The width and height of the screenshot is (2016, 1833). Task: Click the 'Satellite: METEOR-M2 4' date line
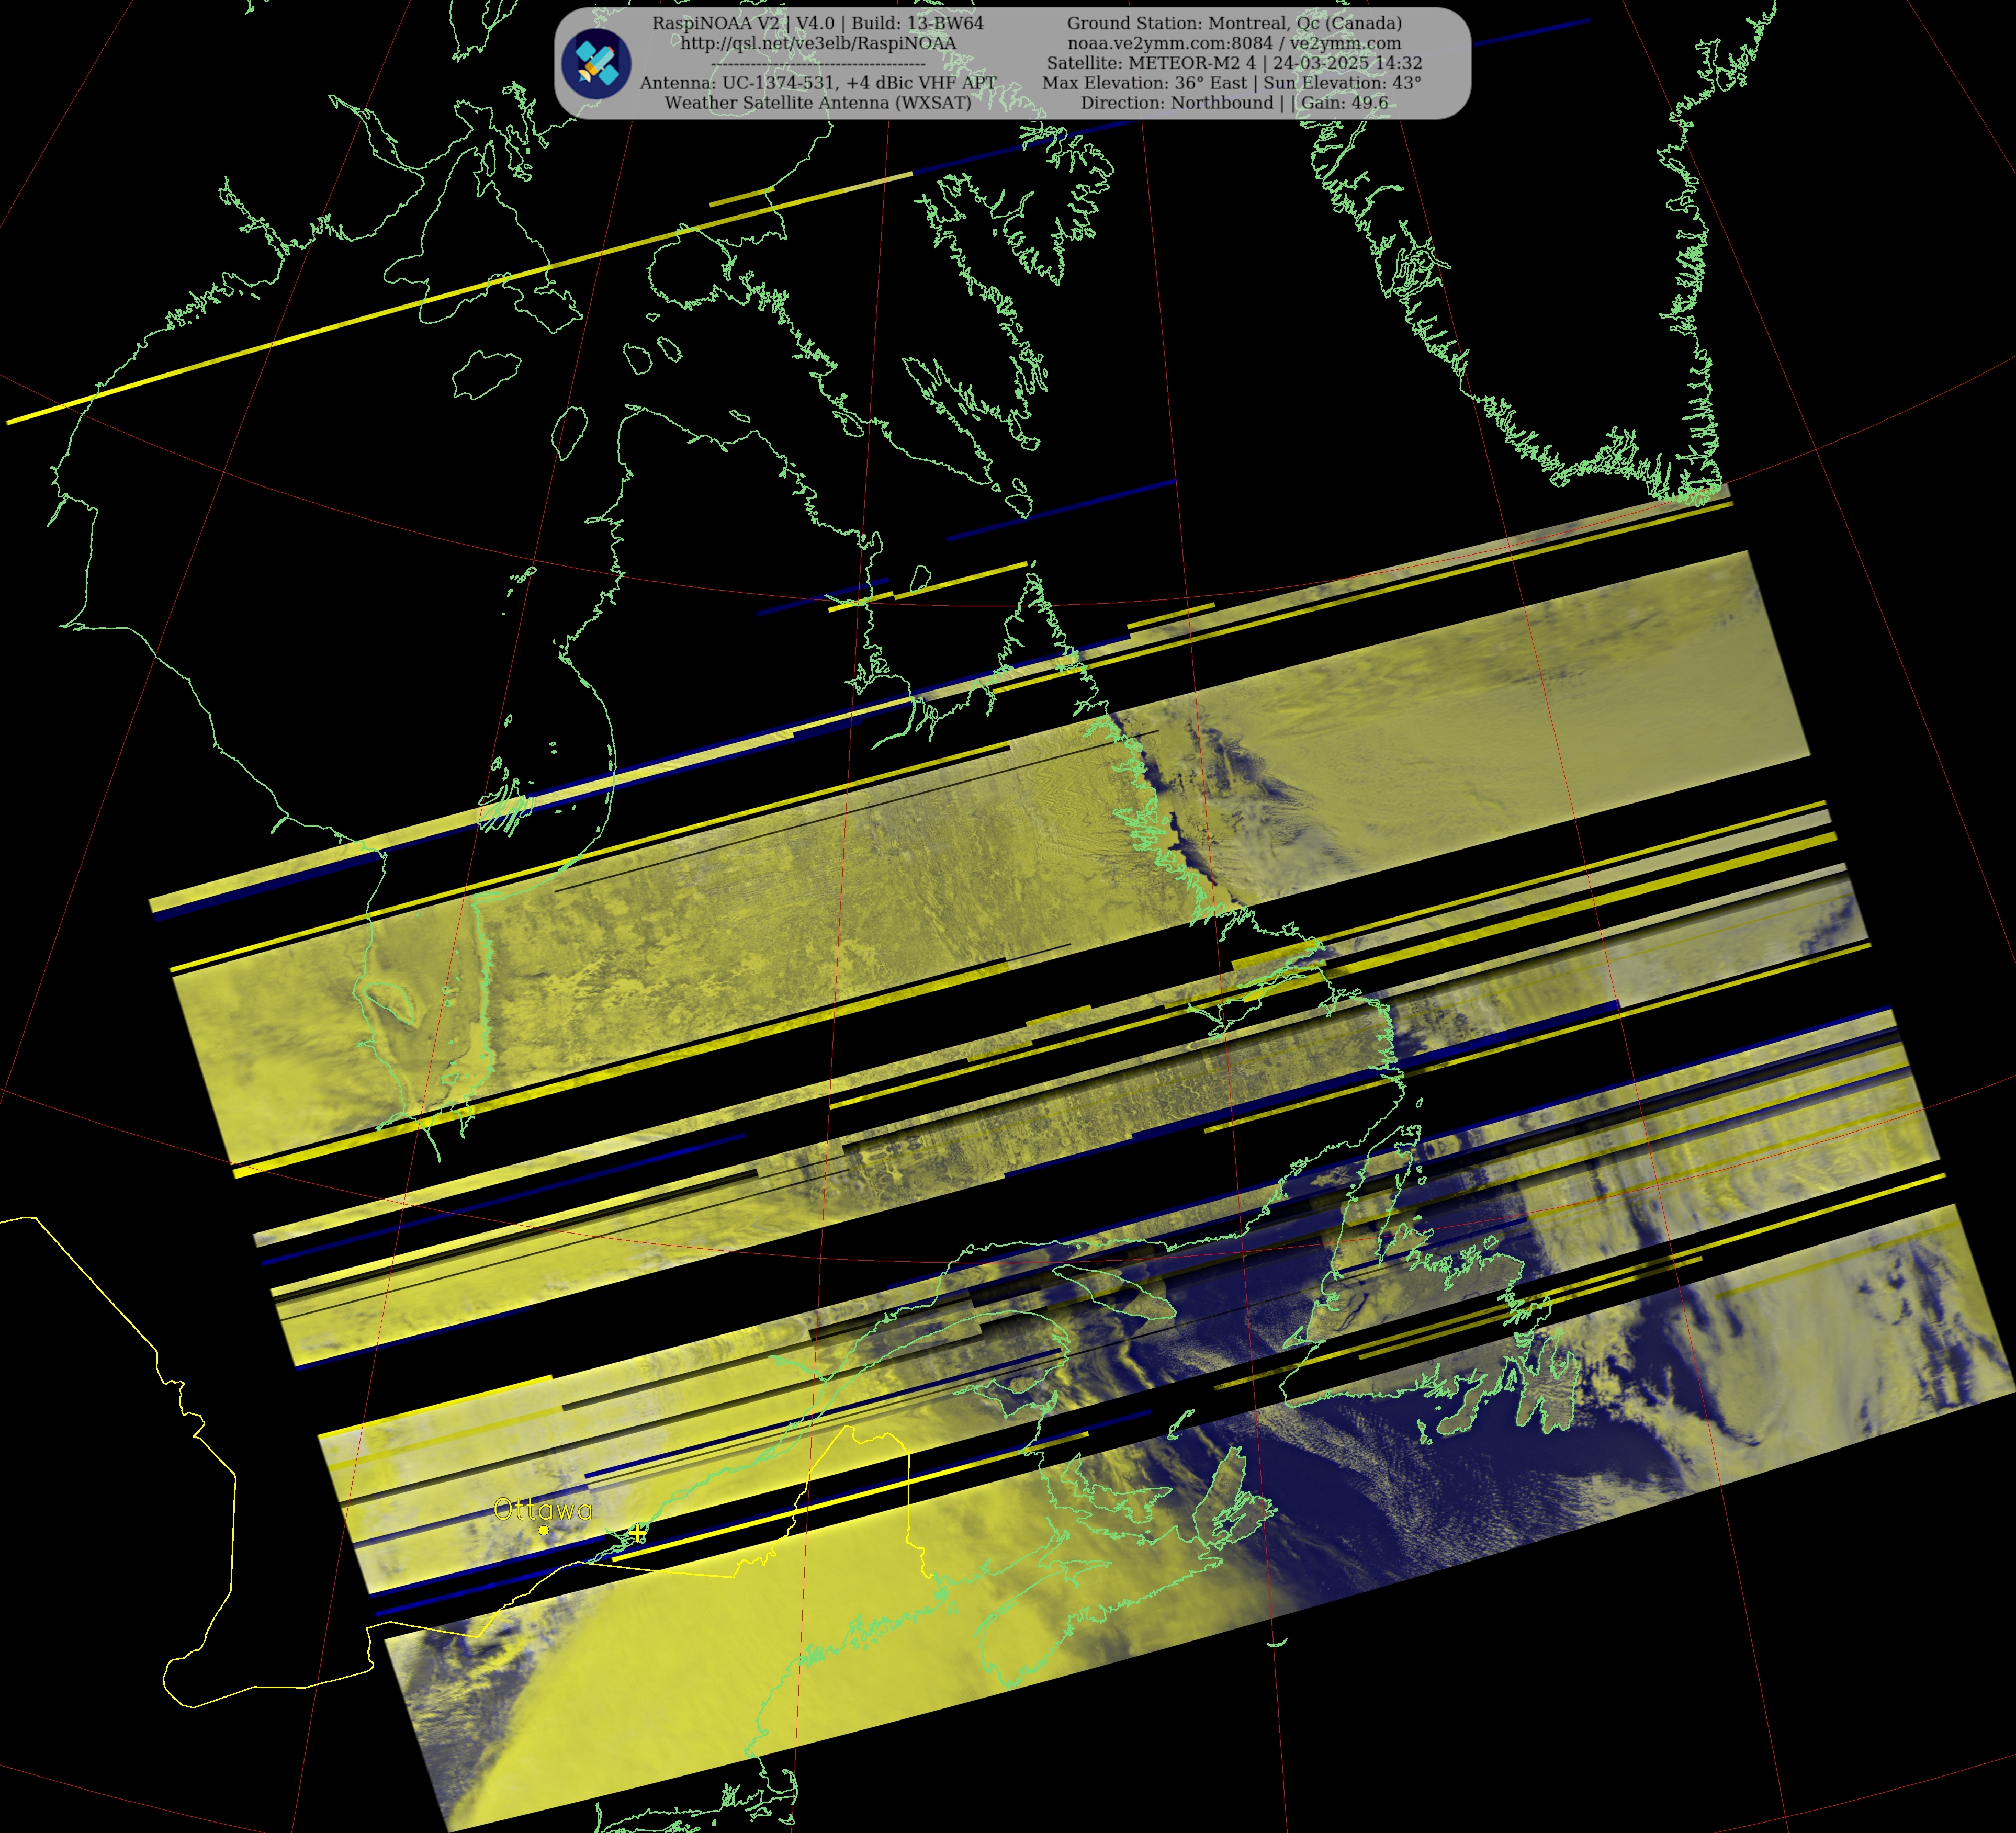click(x=1234, y=63)
